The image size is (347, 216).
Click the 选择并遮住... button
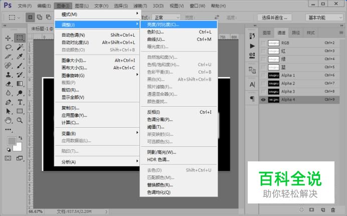point(274,18)
